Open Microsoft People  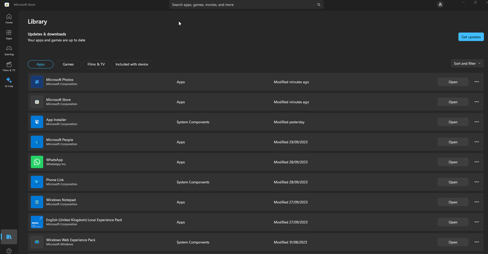[453, 142]
